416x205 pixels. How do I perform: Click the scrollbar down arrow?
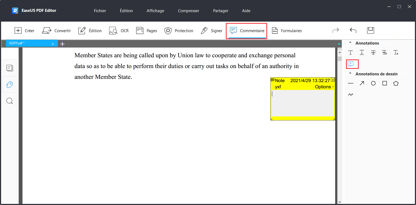[340, 201]
